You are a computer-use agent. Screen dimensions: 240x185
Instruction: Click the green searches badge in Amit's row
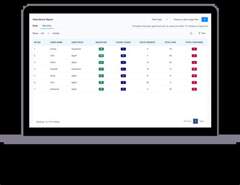(x=101, y=82)
